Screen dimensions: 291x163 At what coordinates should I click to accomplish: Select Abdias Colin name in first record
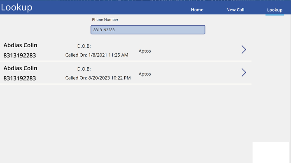[x=21, y=45]
